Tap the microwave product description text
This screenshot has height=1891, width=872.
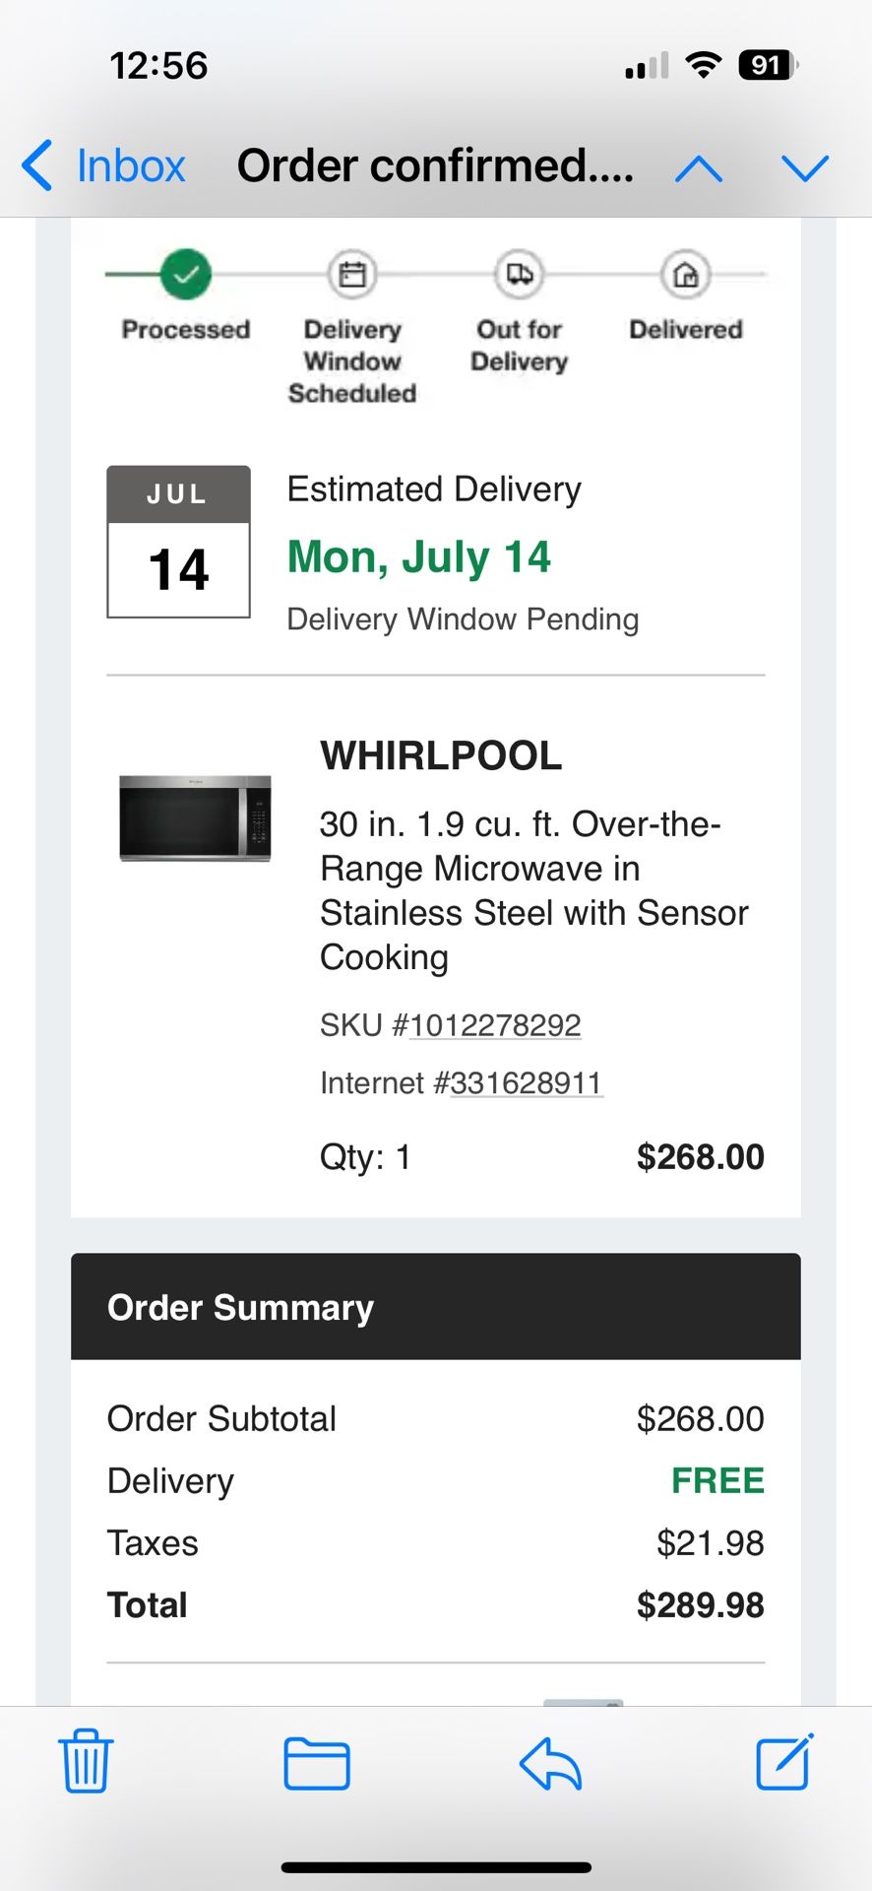(532, 890)
